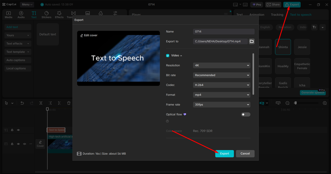Open the Stickers tab
The height and width of the screenshot is (174, 331).
tap(47, 15)
